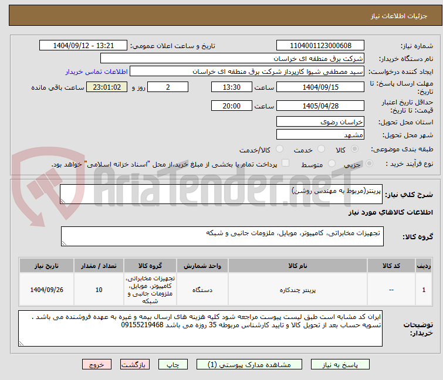443x380 pixels.
Task: Click the buyer name field شرکت برق منطقه ای خراسان
Action: [x=232, y=59]
